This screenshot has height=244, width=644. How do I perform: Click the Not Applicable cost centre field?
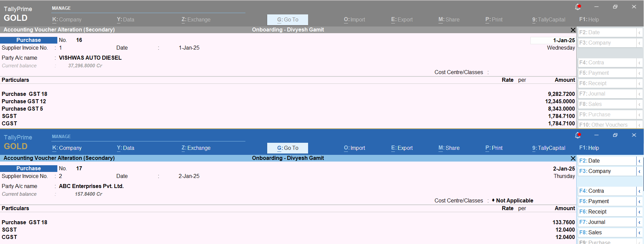pos(515,201)
